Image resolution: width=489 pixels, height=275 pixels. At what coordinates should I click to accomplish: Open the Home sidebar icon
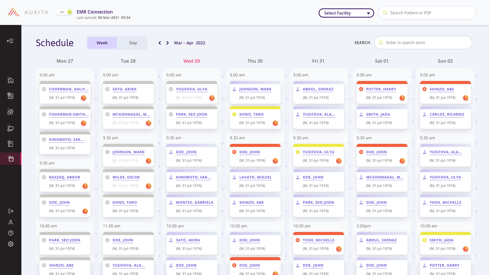click(x=10, y=80)
